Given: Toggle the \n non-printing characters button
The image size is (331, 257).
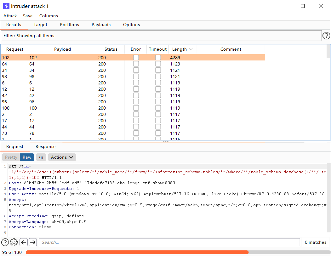Looking at the screenshot, I should click(41, 157).
